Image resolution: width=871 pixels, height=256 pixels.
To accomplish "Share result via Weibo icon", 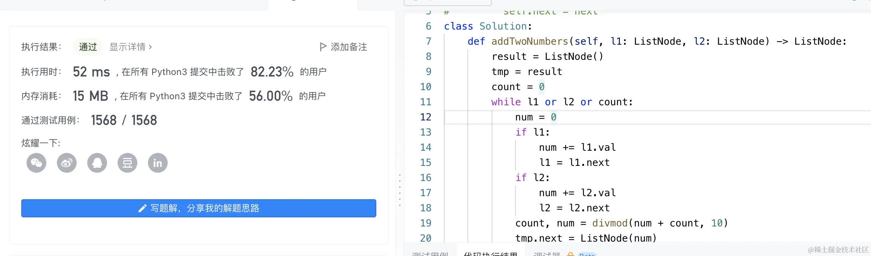I will click(x=67, y=163).
